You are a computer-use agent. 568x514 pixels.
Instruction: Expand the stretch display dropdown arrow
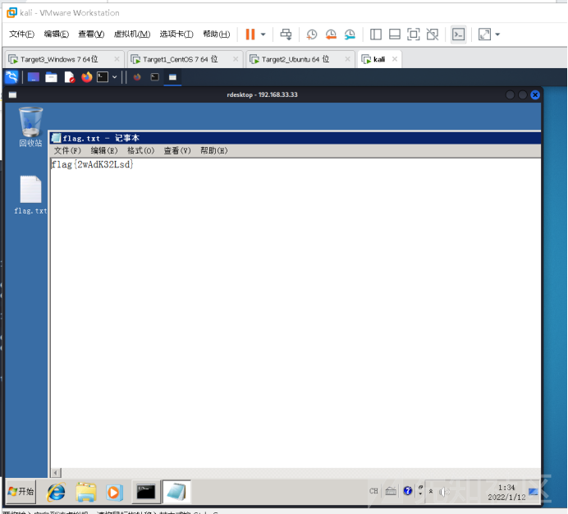497,34
